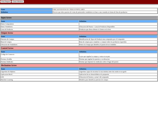158x118 pixels.
Task: Click definition 'Algoritmo capaz de encontrar la ruta minima'
Action: pyautogui.click(x=103, y=72)
